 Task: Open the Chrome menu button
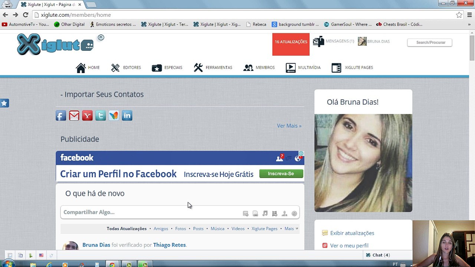point(469,15)
